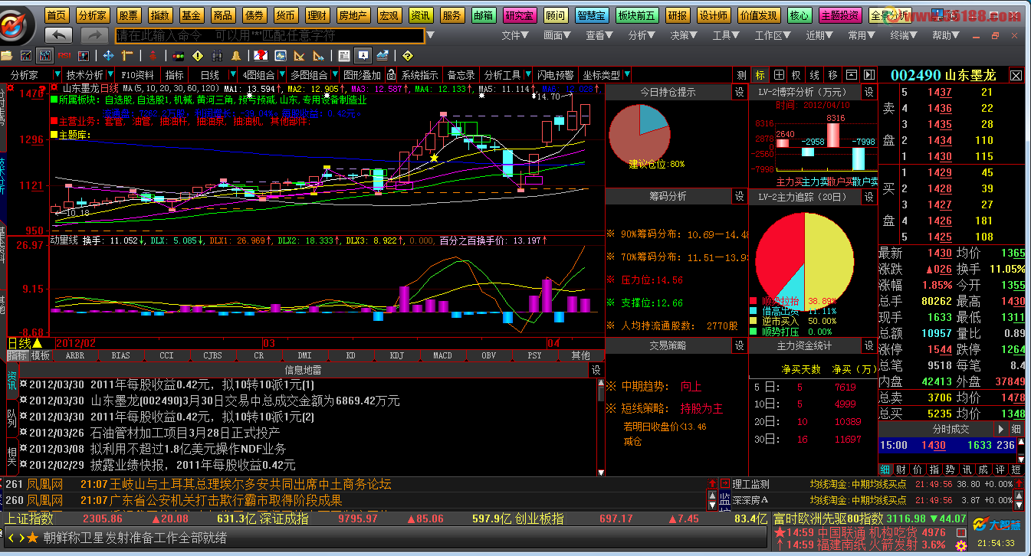Screen dimensions: 1031x556
Task: Click the crosshair grid button beside 标
Action: coord(779,75)
